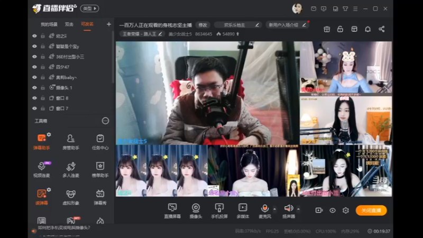The height and width of the screenshot is (238, 423).
Task: Open 如何把手机变成电脑摄像头 tip link
Action: [64, 228]
